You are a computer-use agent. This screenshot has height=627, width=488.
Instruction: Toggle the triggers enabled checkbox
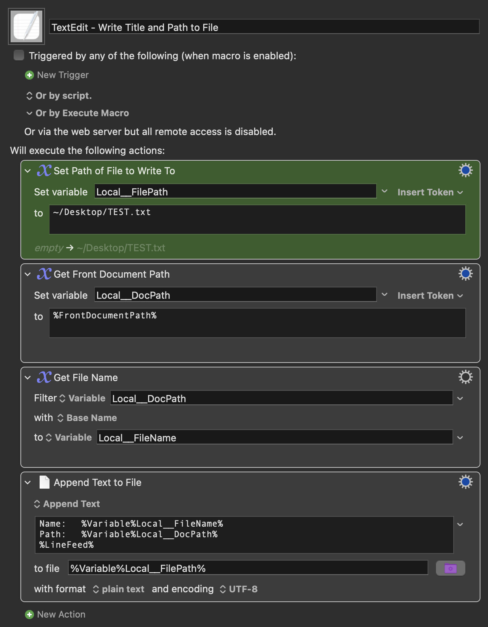click(19, 55)
